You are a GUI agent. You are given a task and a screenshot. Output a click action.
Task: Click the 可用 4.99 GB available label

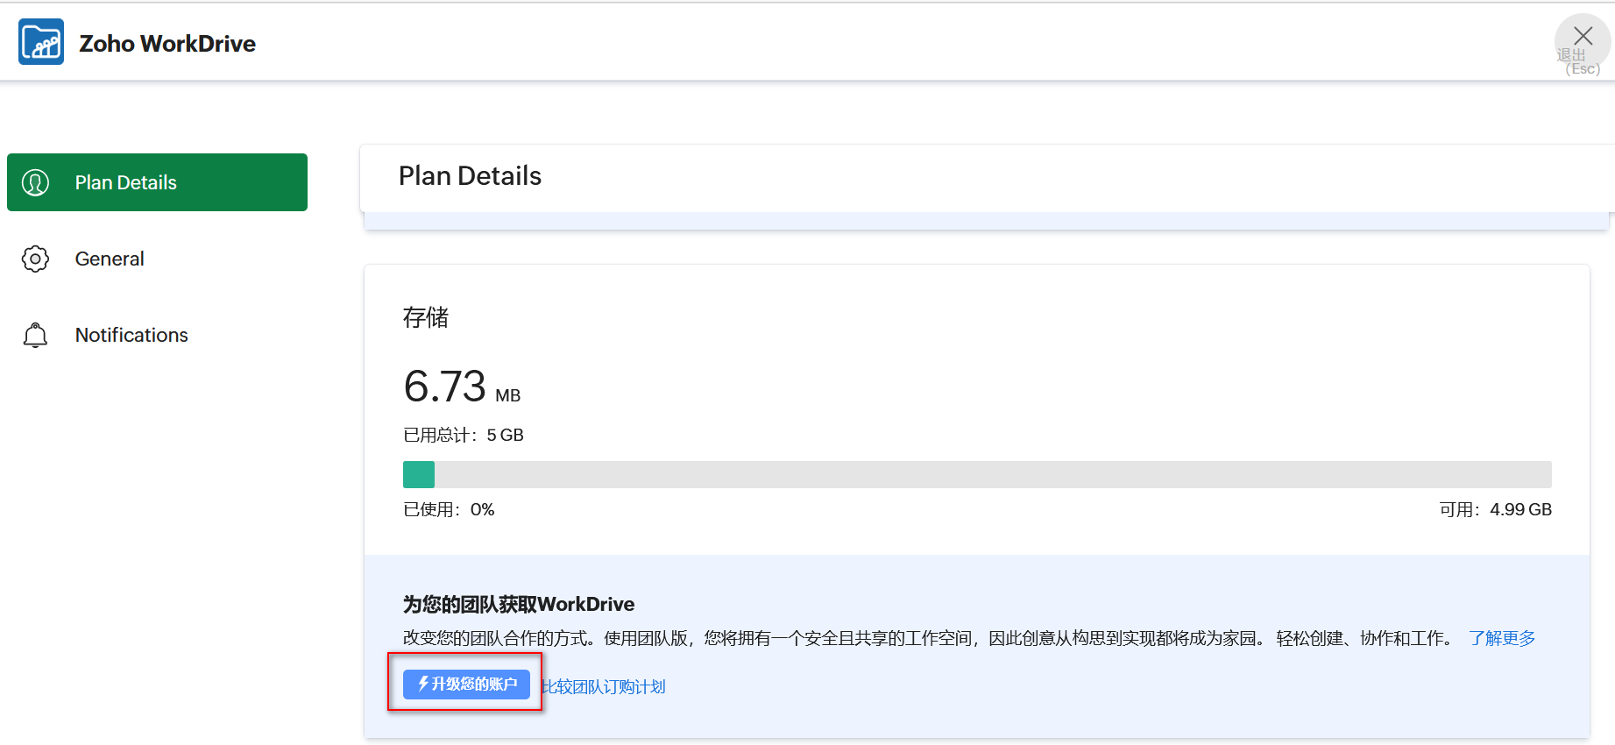pyautogui.click(x=1495, y=509)
